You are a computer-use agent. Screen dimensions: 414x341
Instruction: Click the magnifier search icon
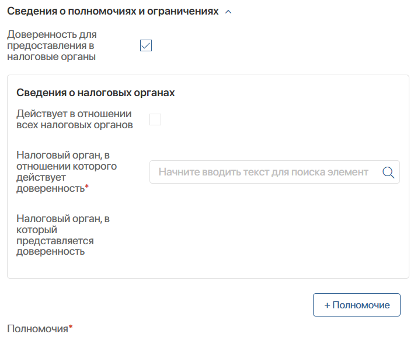388,172
